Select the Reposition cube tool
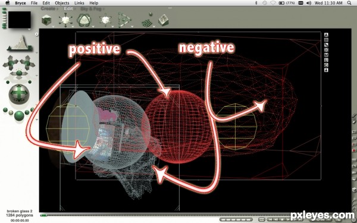357x223 pixels. (x=105, y=20)
